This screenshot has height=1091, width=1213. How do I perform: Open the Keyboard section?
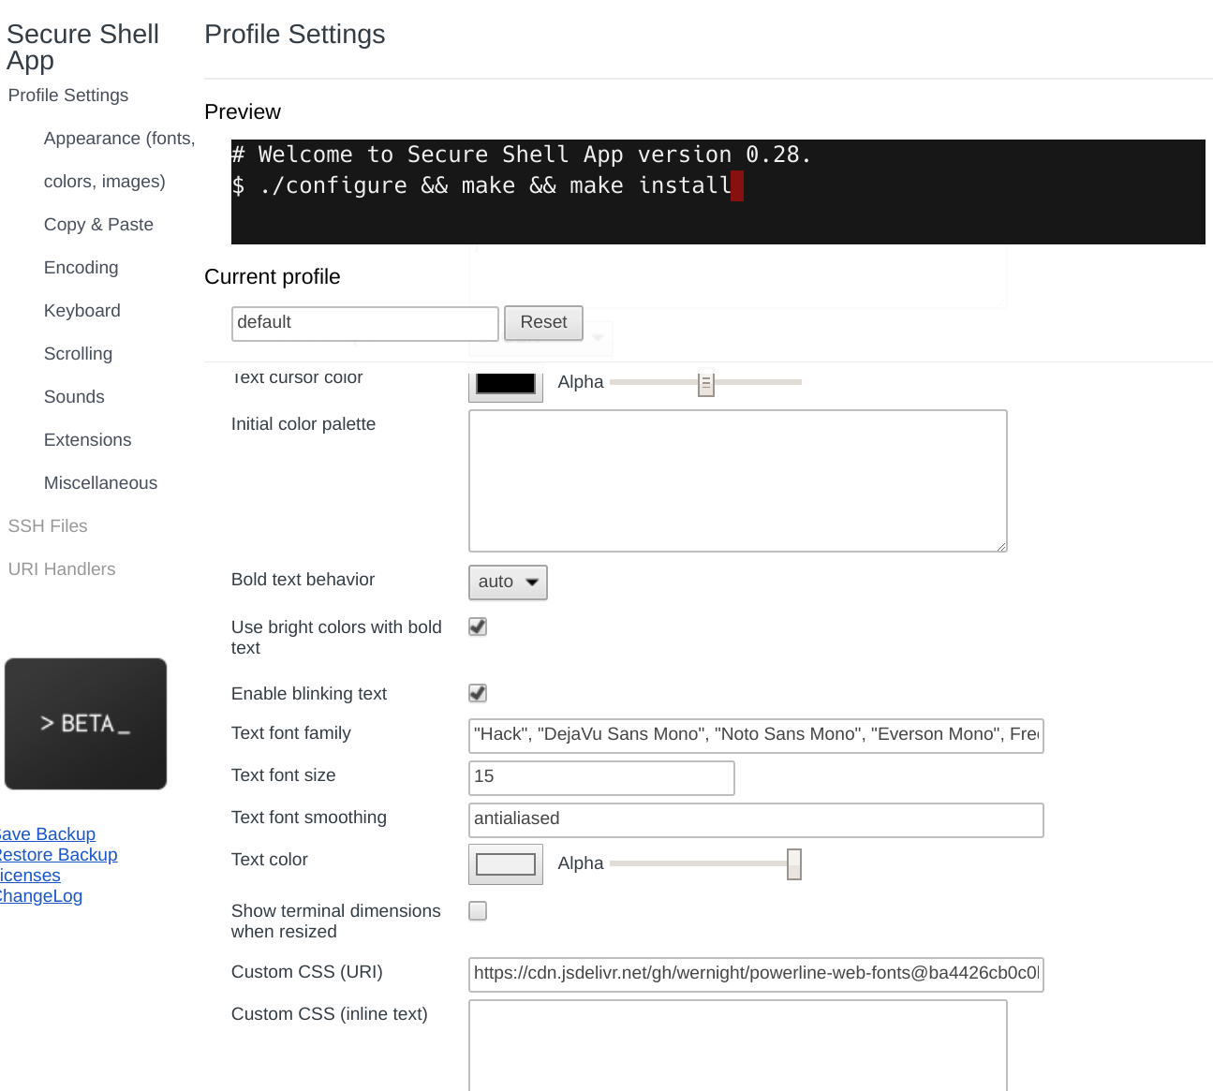pyautogui.click(x=82, y=311)
